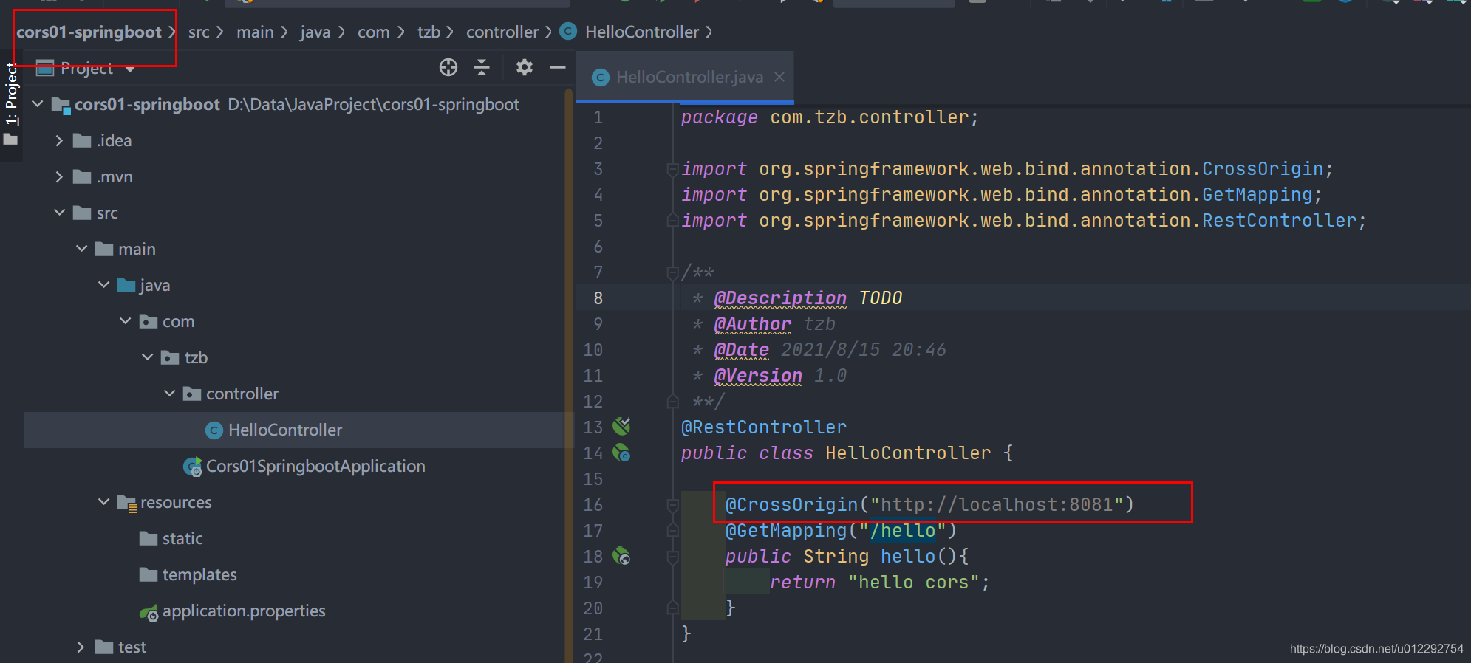The height and width of the screenshot is (663, 1471).
Task: Fold the Javadoc comment at line 7
Action: (x=672, y=273)
